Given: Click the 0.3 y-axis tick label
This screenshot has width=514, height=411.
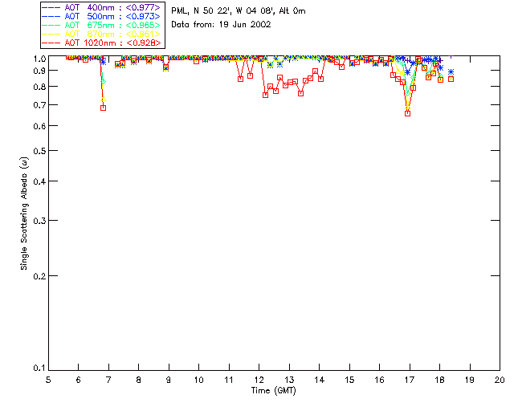Looking at the screenshot, I should 39,221.
